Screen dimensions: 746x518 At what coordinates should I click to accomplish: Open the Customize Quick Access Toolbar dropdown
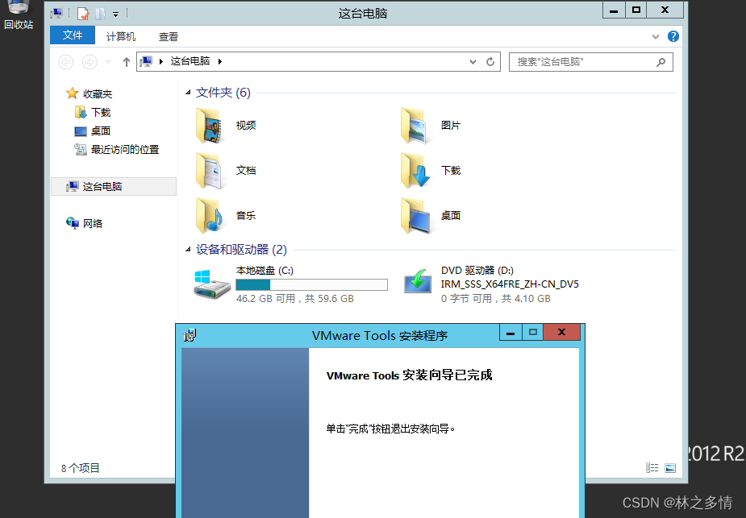[x=115, y=15]
